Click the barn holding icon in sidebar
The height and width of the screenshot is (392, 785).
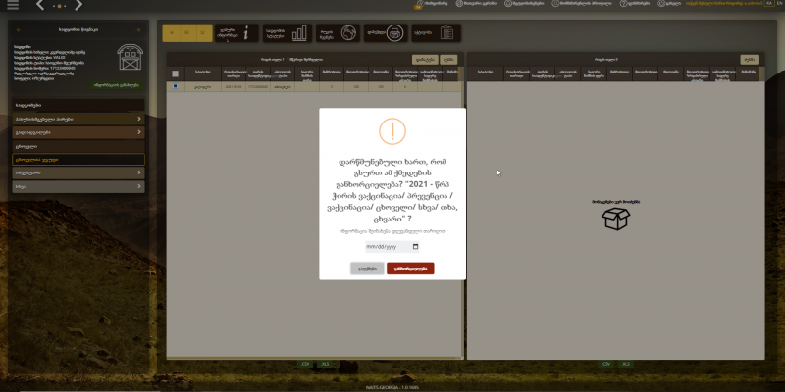131,57
